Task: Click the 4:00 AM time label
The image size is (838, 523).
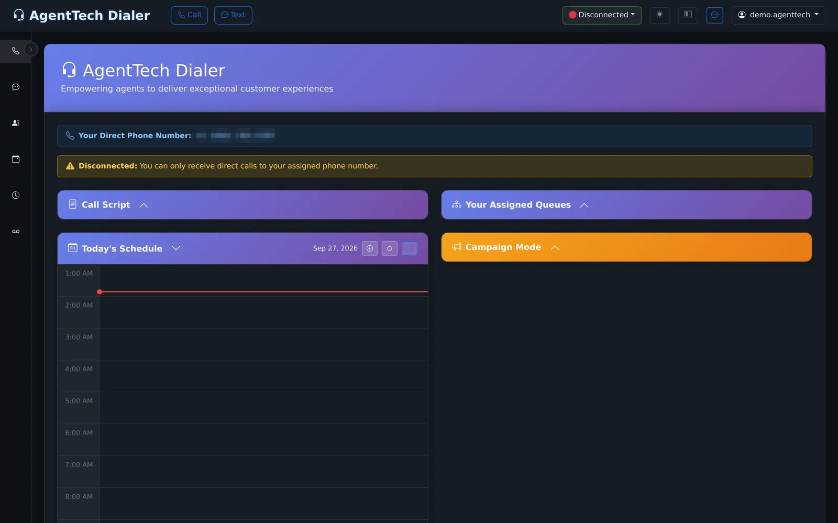Action: [x=79, y=369]
